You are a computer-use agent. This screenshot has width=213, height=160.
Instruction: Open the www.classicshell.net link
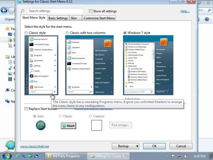tap(35, 146)
